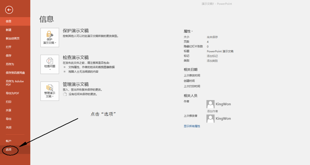This screenshot has height=165, width=310.
Task: Click the 打印 print option in sidebar
Action: point(9,102)
